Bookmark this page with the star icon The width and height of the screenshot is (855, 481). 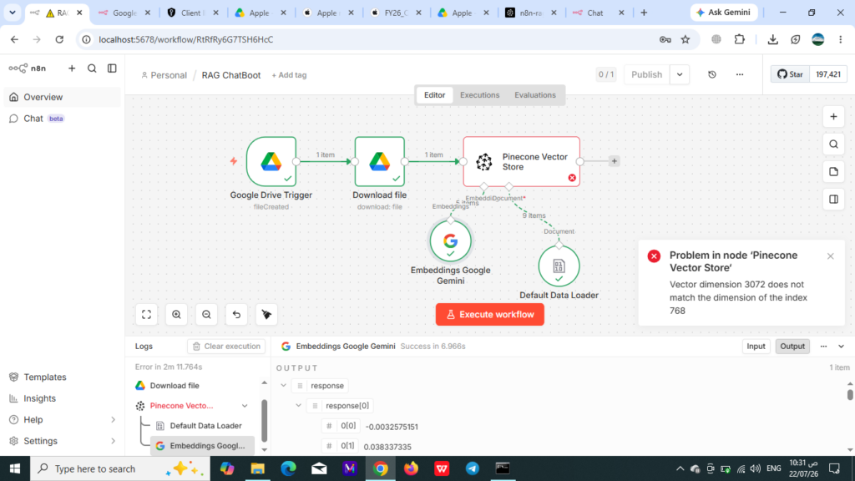(686, 39)
